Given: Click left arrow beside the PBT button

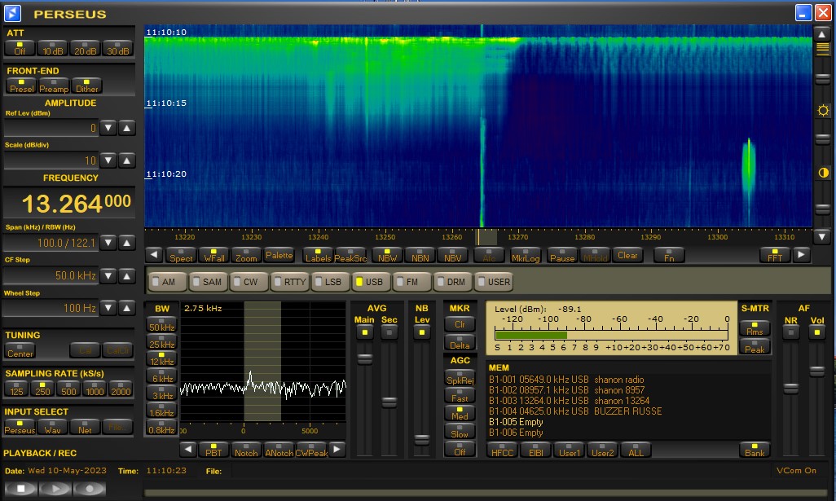Looking at the screenshot, I should 188,450.
